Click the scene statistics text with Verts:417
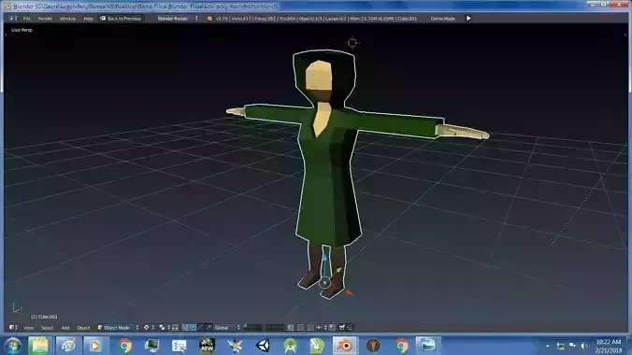632x355 pixels. pos(316,19)
